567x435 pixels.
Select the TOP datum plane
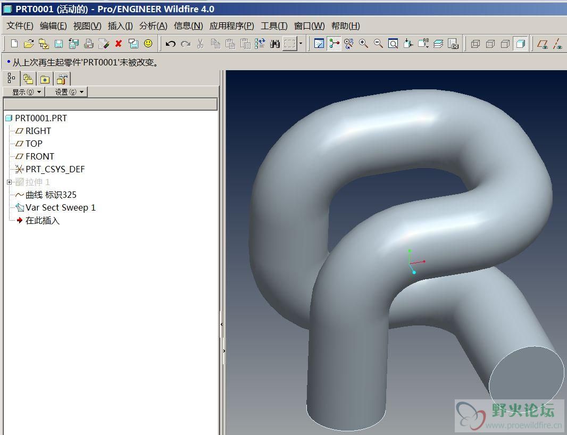tap(29, 144)
